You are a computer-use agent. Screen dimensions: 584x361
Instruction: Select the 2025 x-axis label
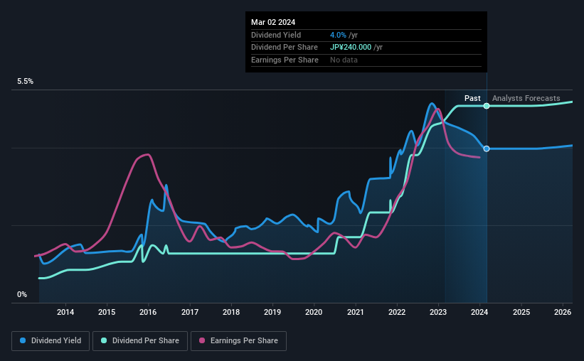[x=521, y=312]
